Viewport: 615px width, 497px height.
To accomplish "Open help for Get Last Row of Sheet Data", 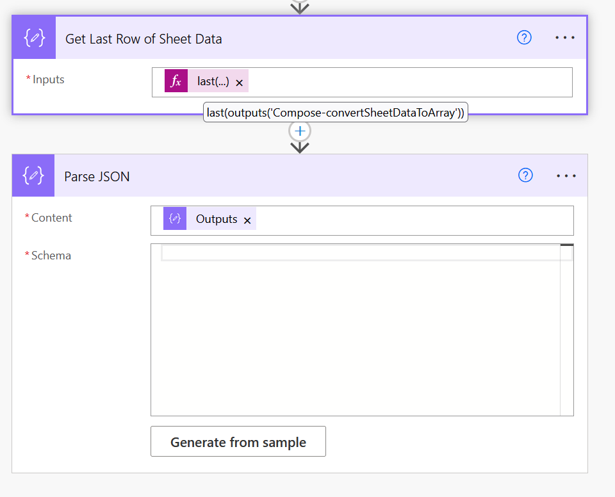I will click(524, 38).
